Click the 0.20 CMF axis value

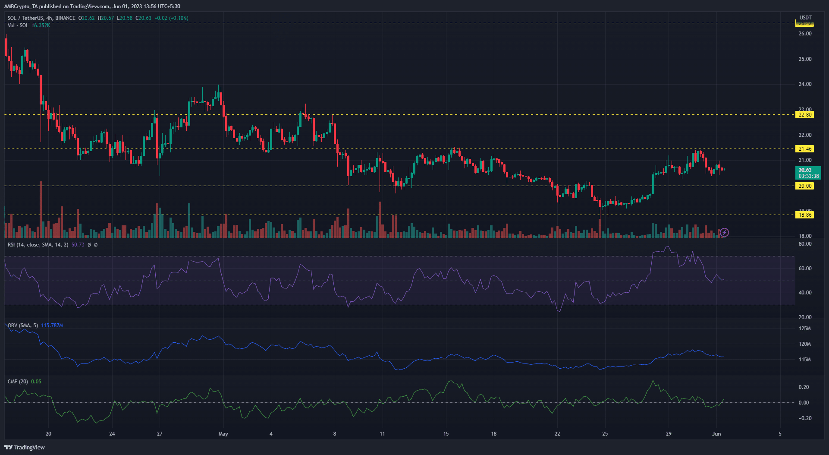tap(804, 387)
